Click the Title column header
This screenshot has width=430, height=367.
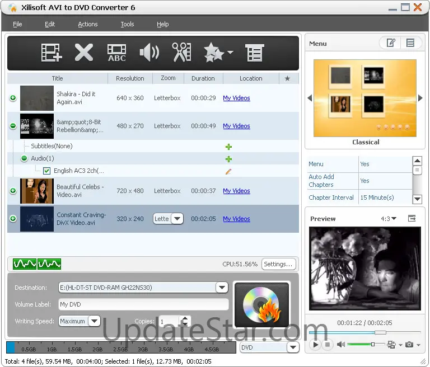tap(58, 78)
